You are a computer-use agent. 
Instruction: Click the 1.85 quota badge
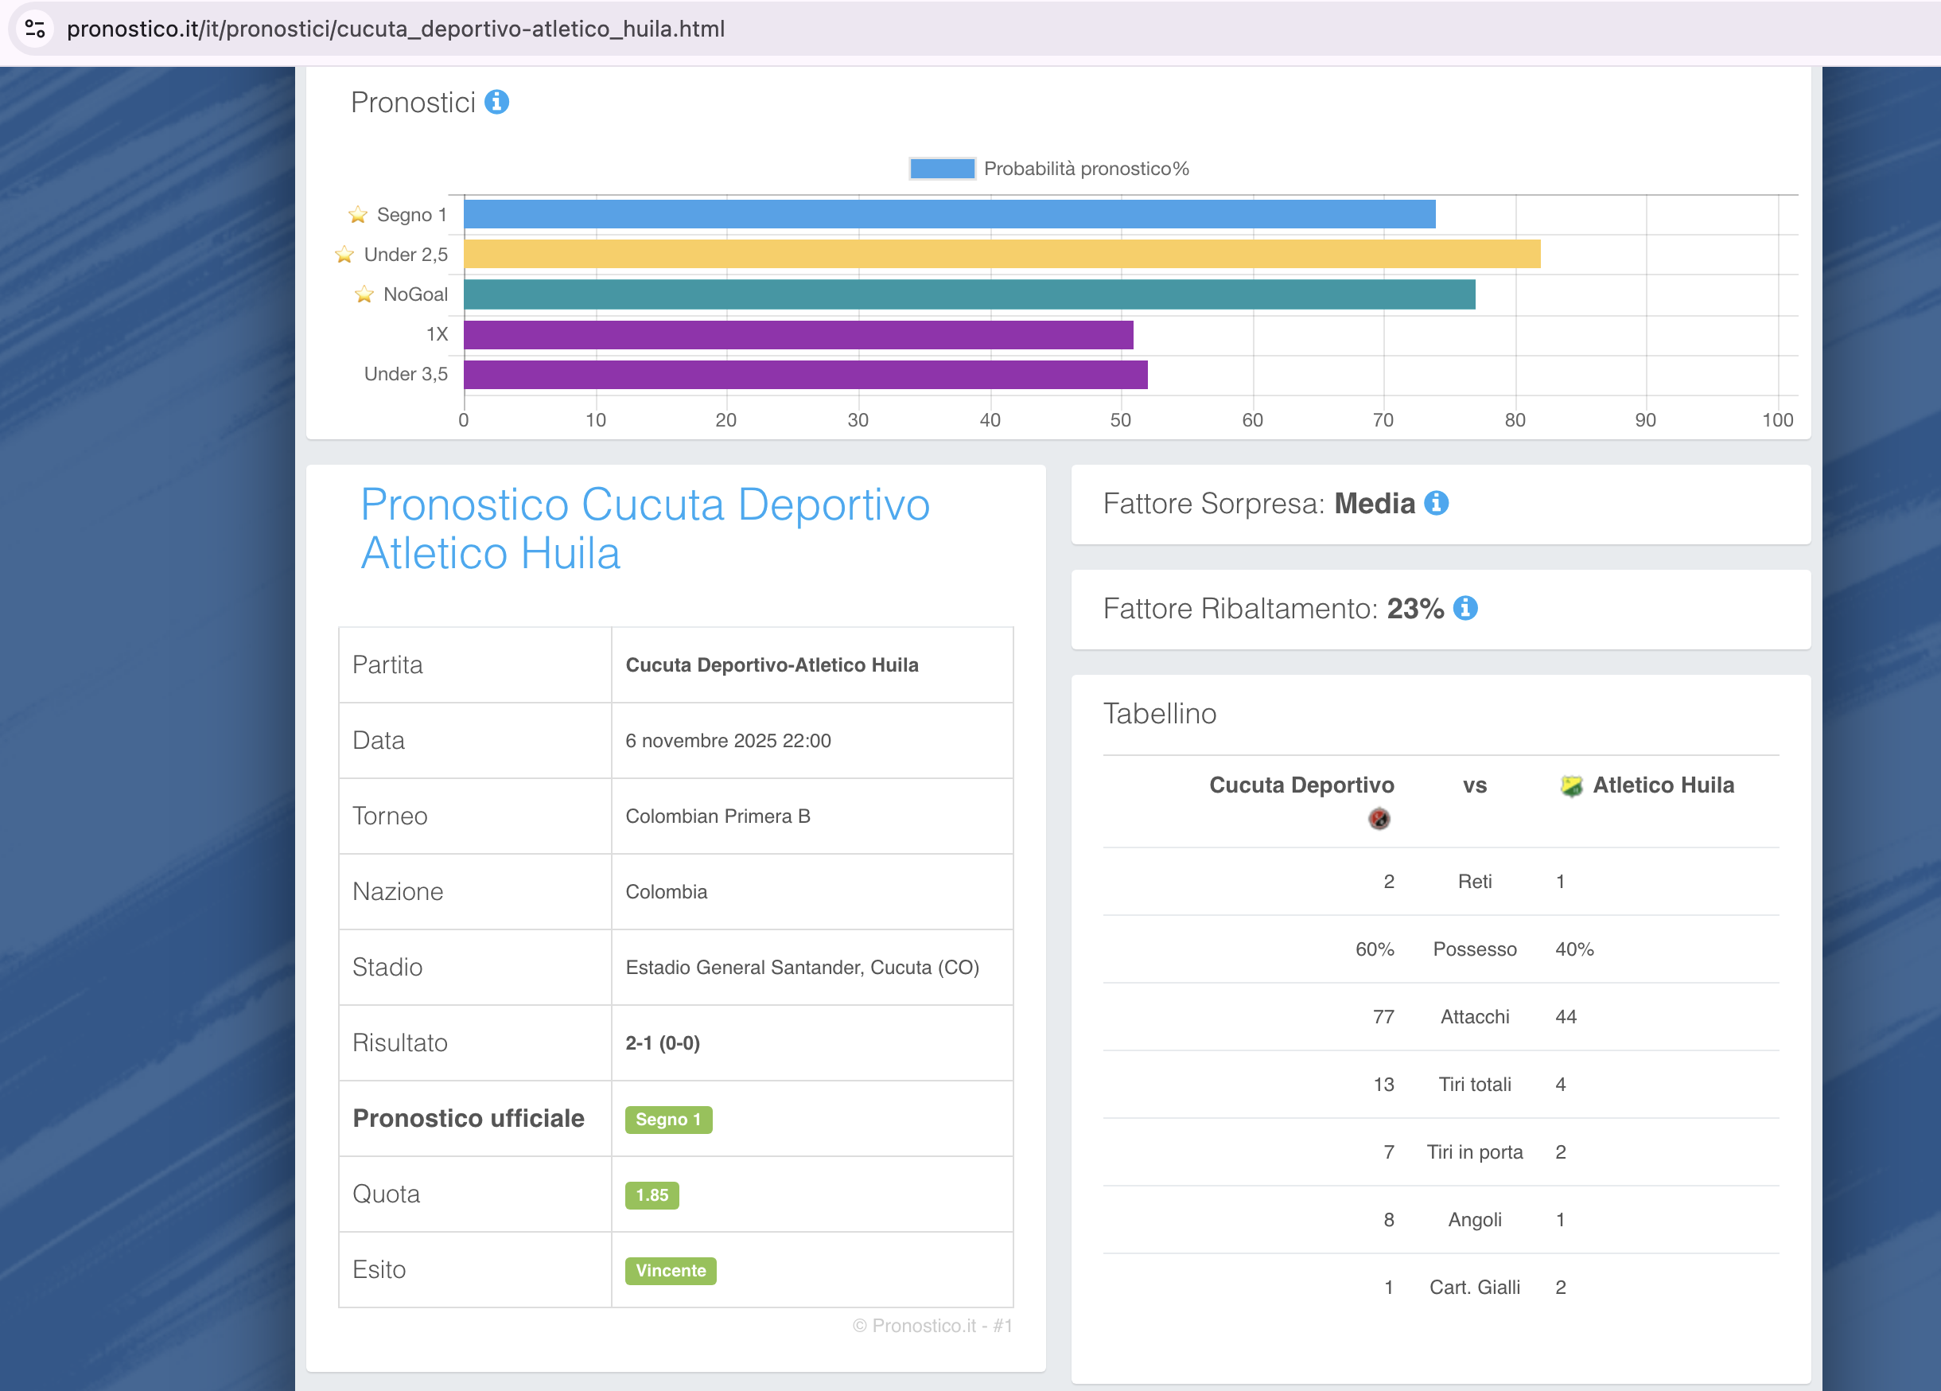pyautogui.click(x=652, y=1195)
